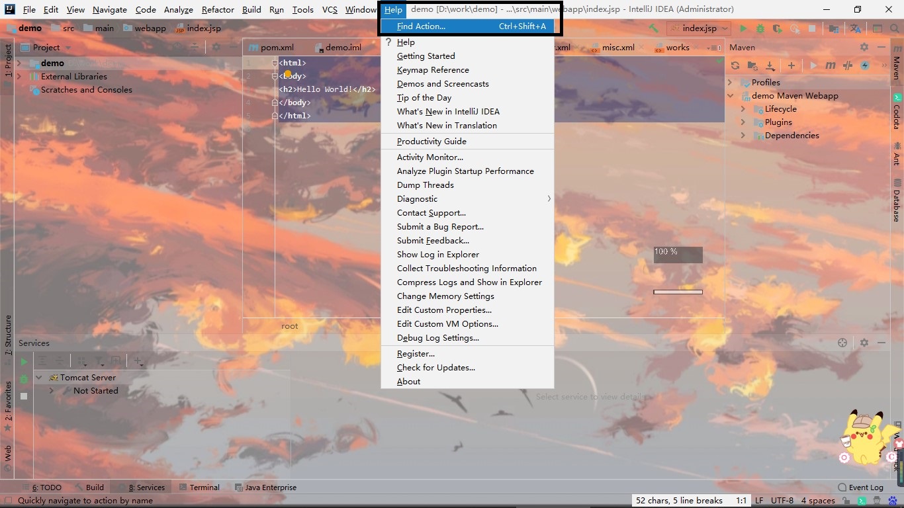The image size is (904, 508).
Task: Open Project view selector dropdown
Action: tap(68, 48)
